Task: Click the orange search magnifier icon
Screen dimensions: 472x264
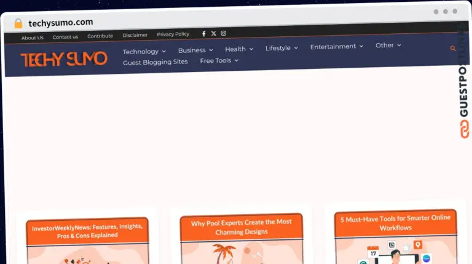Action: coord(453,49)
